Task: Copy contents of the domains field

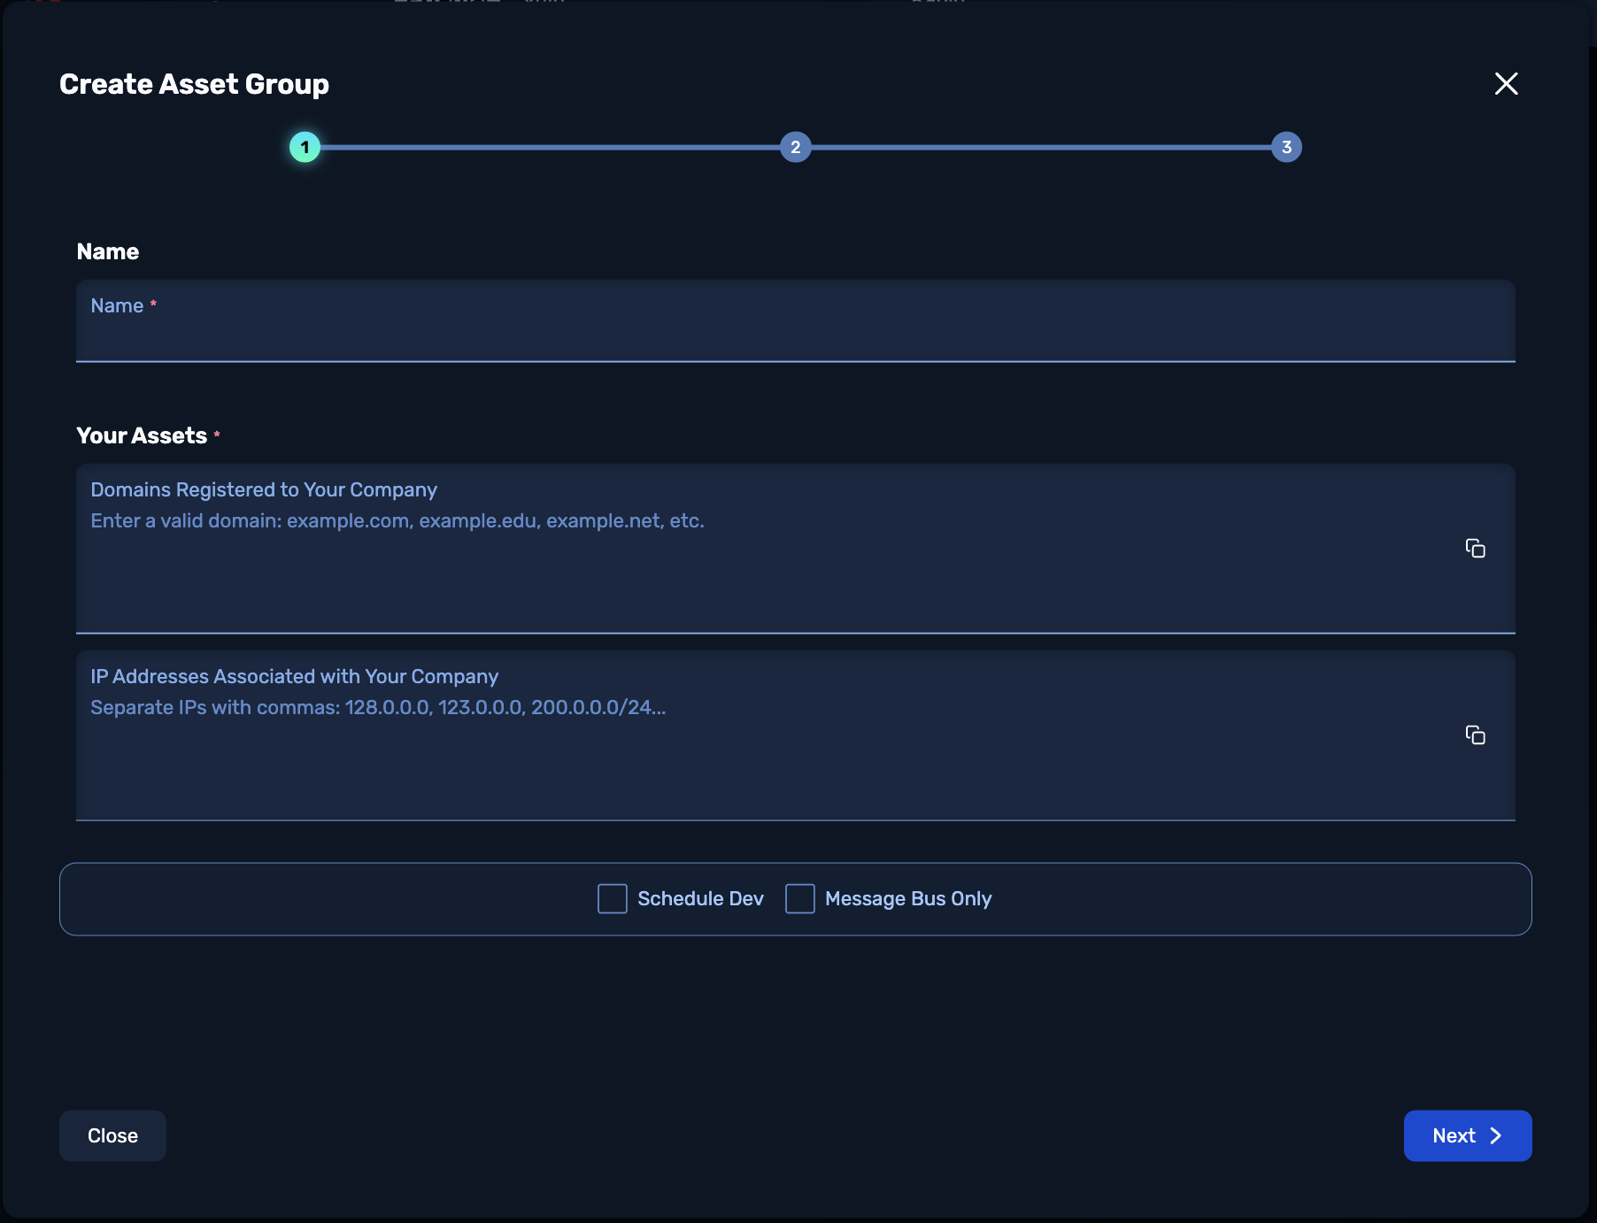Action: coord(1477,549)
